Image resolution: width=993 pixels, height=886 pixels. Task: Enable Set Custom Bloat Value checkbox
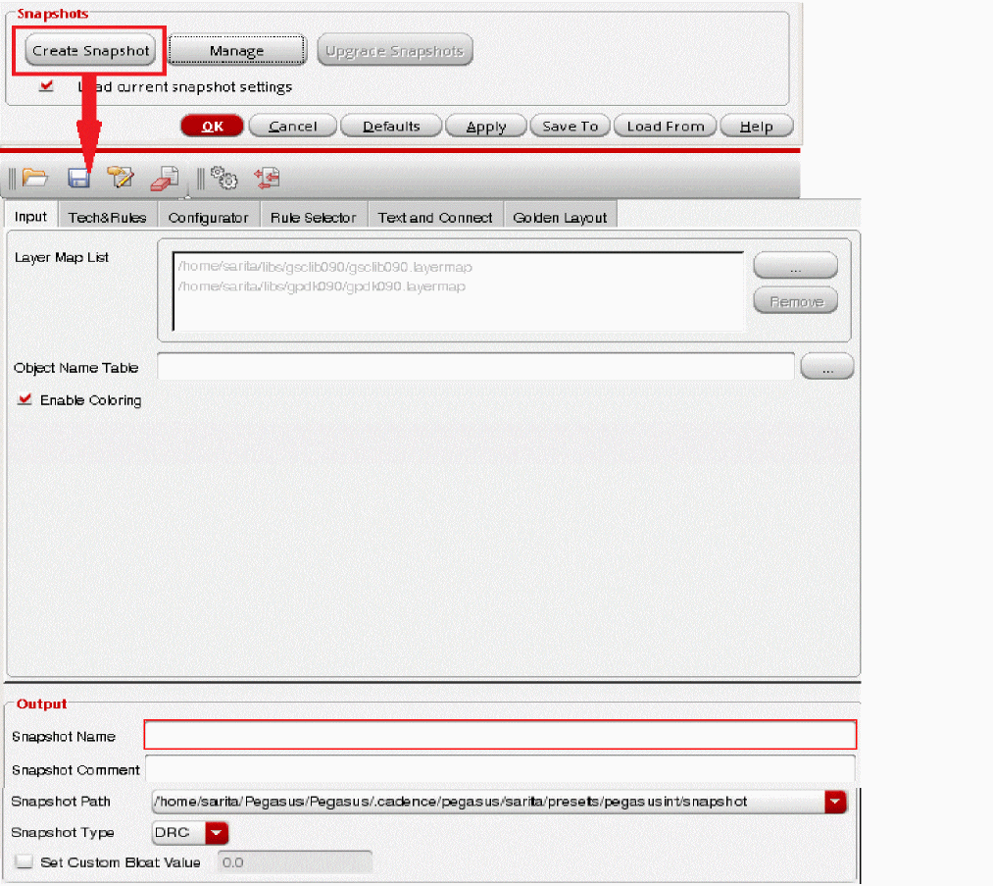(25, 861)
